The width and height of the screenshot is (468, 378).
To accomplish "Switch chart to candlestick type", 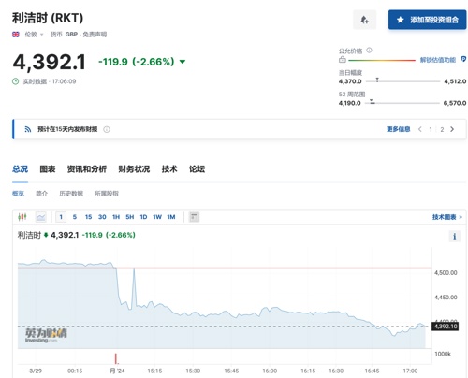I will (x=22, y=217).
